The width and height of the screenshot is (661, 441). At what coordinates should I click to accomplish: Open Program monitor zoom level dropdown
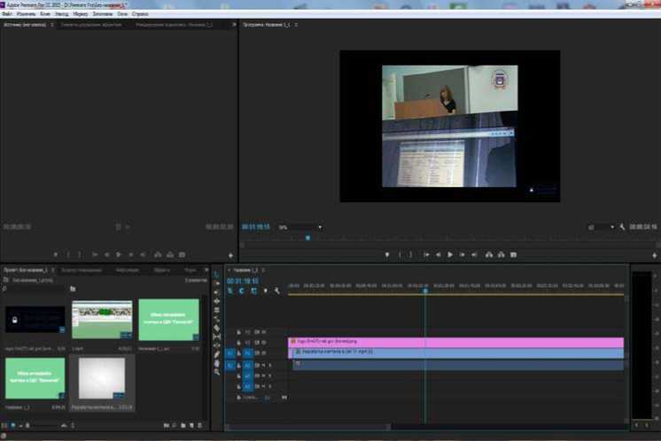(x=300, y=228)
